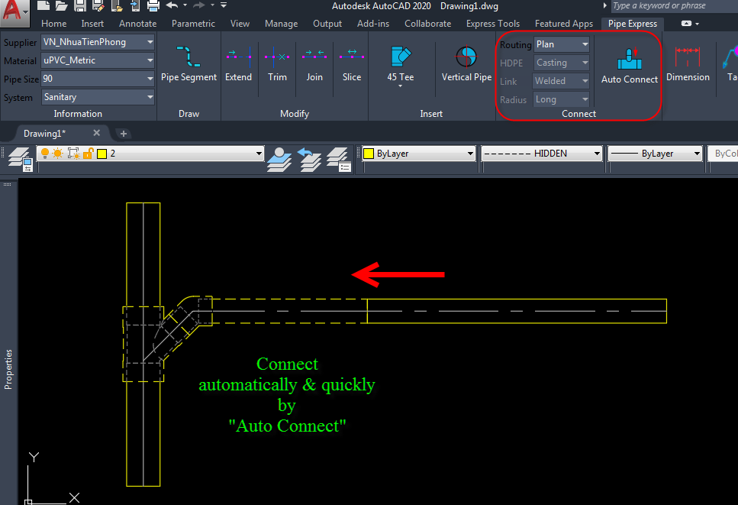Click the Save As icon with pencil
Image resolution: width=738 pixels, height=505 pixels.
pyautogui.click(x=98, y=5)
